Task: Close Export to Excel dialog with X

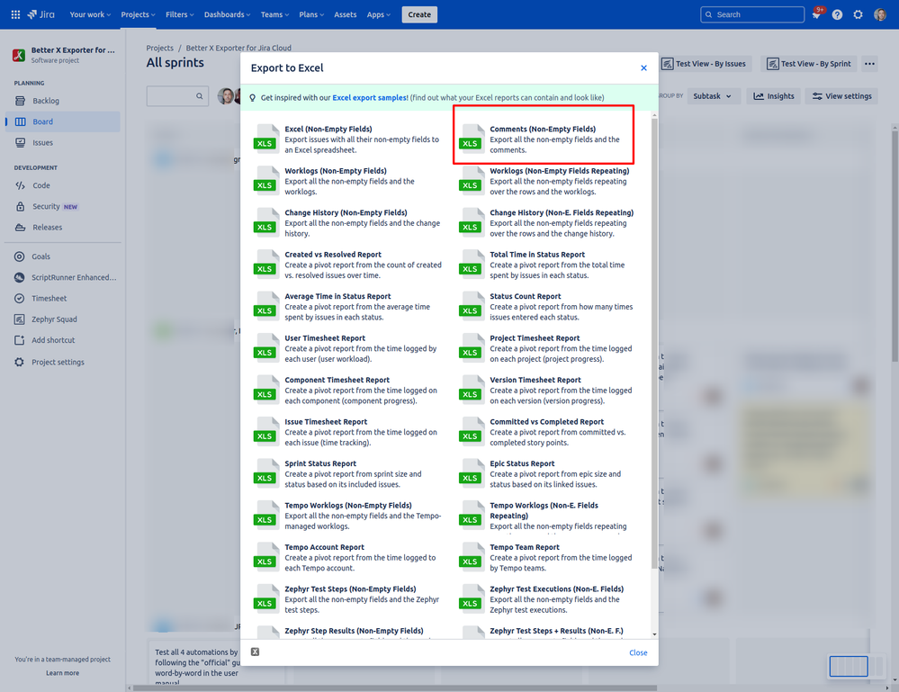Action: 643,67
